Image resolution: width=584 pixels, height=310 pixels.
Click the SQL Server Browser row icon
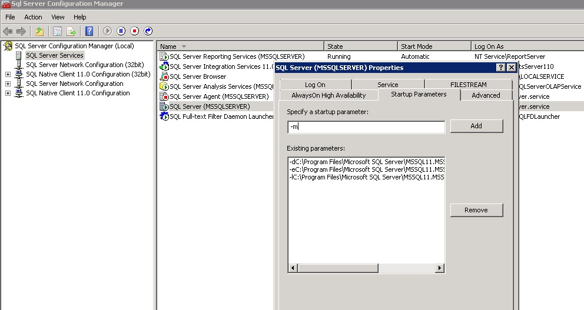point(164,76)
